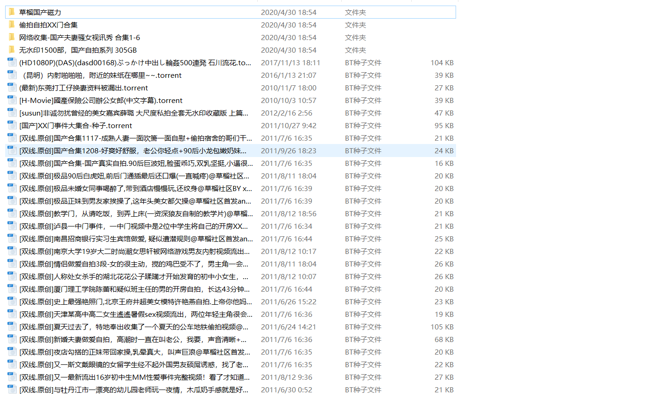Image resolution: width=668 pixels, height=397 pixels.
Task: Click the size value 105 KB
Action: point(442,327)
